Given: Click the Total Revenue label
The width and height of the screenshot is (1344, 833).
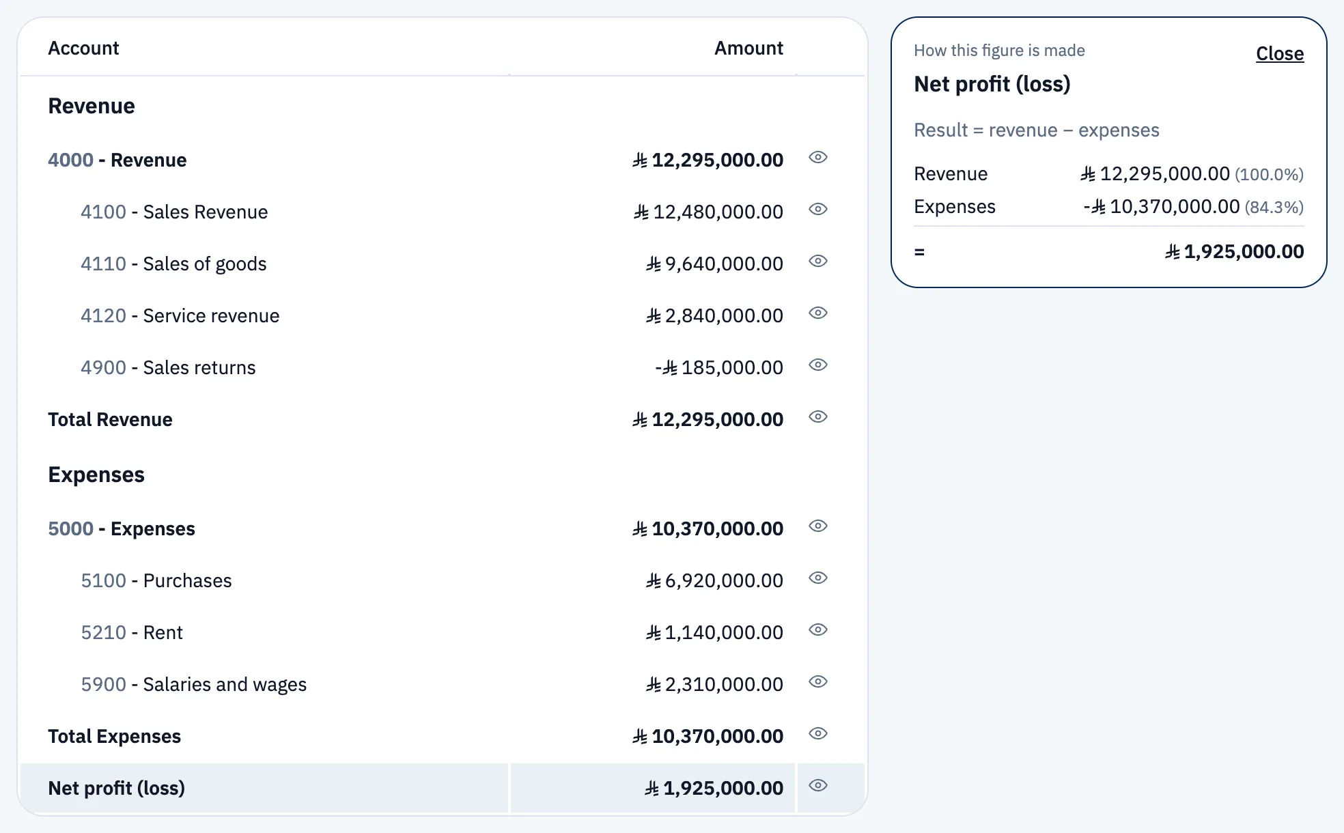Looking at the screenshot, I should pyautogui.click(x=110, y=420).
